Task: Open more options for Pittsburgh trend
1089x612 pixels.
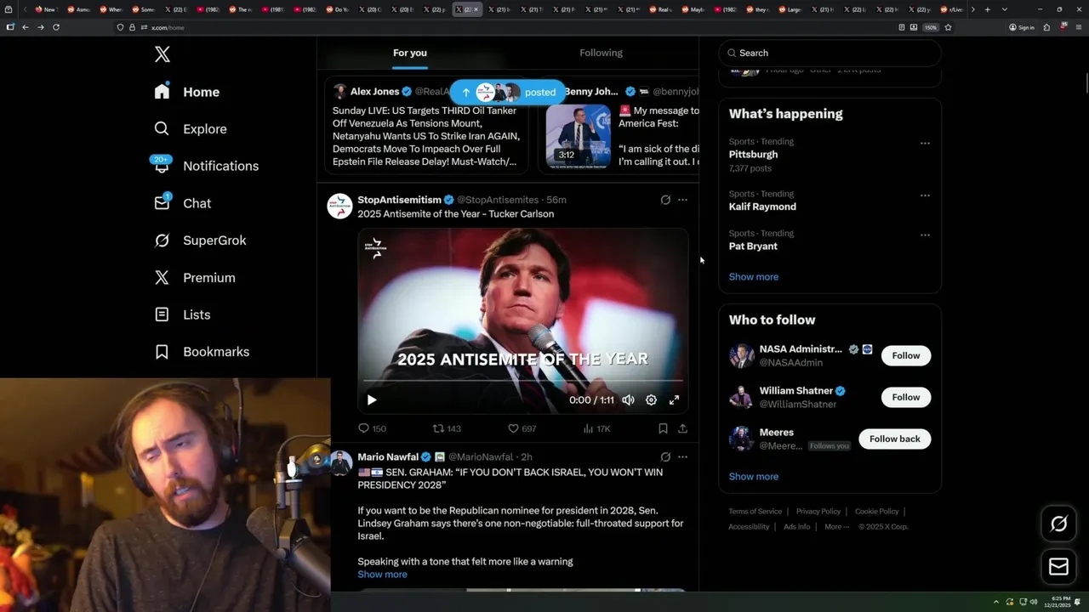Action: (x=925, y=143)
